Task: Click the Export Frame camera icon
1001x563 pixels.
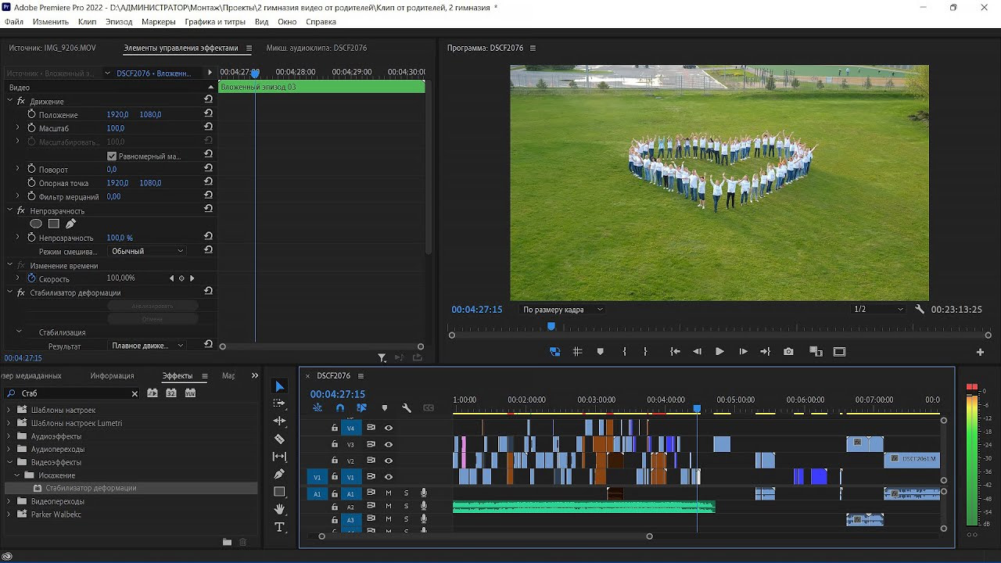Action: (788, 352)
